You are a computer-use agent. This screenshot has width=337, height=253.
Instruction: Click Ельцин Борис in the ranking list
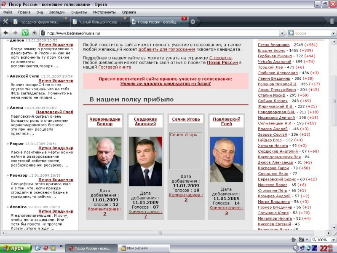pos(271,50)
